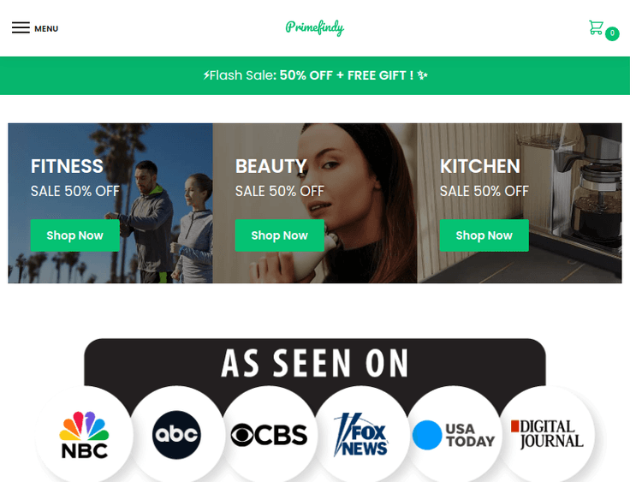The height and width of the screenshot is (482, 642).
Task: Open the Fitness sale banner image
Action: click(x=110, y=203)
